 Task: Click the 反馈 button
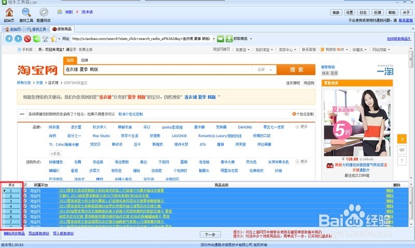tap(378, 12)
